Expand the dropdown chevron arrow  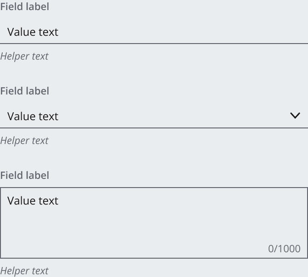pyautogui.click(x=295, y=116)
